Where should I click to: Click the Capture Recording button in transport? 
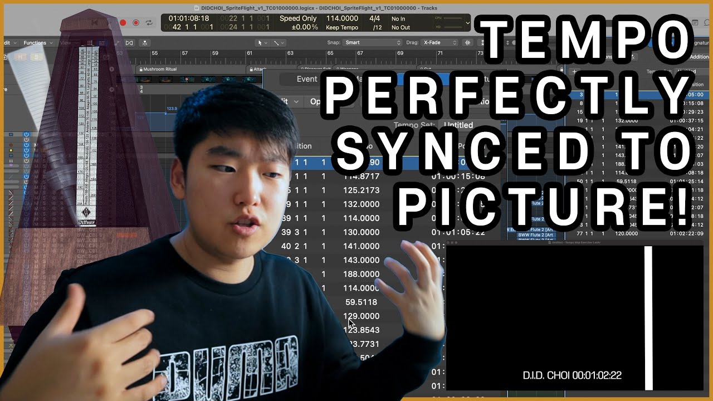[x=136, y=23]
